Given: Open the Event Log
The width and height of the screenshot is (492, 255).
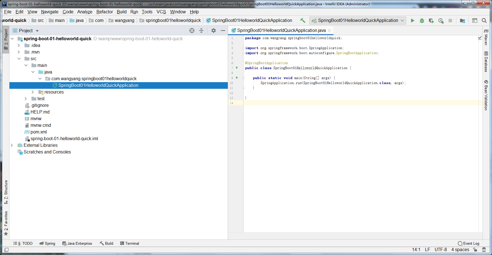Looking at the screenshot, I should click(469, 243).
